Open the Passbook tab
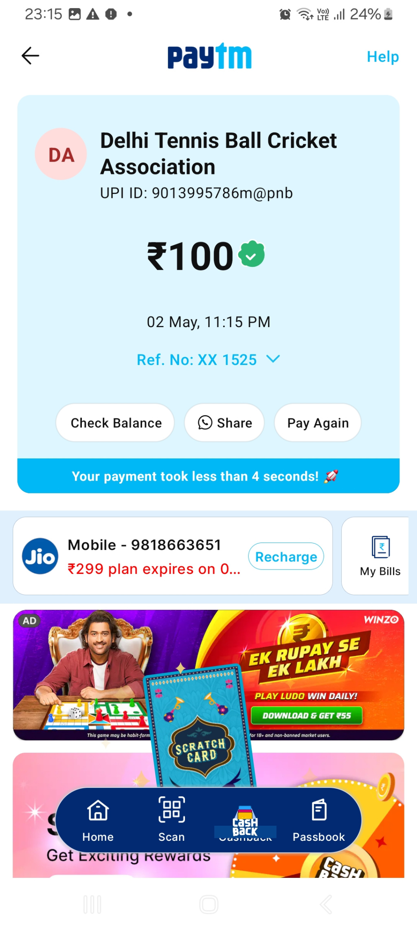This screenshot has height=930, width=417. point(319,820)
